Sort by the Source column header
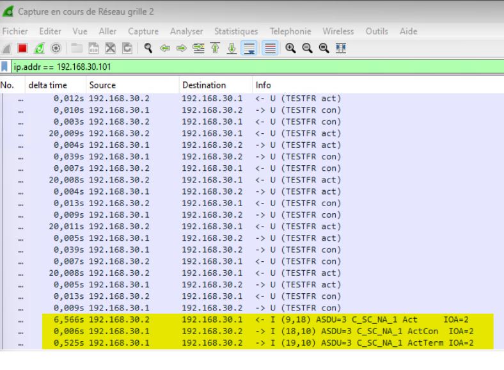This screenshot has height=370, width=504. (x=132, y=85)
